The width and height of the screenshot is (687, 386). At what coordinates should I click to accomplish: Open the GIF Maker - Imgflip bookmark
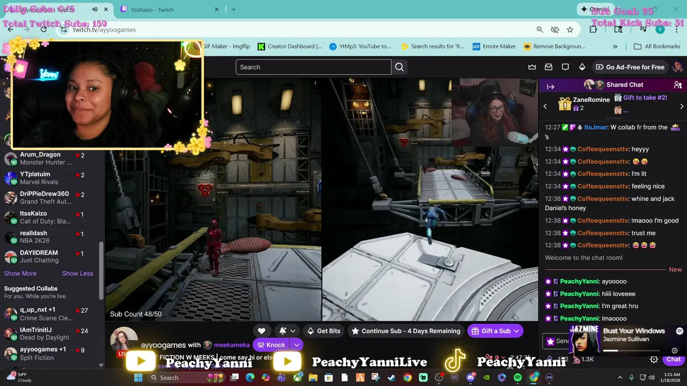tap(226, 46)
